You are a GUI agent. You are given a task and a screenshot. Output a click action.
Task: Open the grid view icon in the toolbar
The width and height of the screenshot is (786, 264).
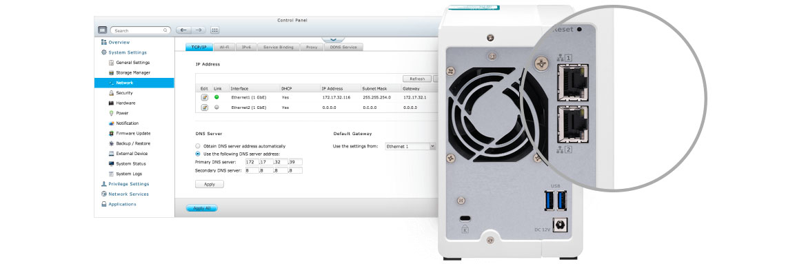click(214, 30)
